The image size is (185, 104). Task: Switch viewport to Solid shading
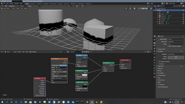(143, 9)
